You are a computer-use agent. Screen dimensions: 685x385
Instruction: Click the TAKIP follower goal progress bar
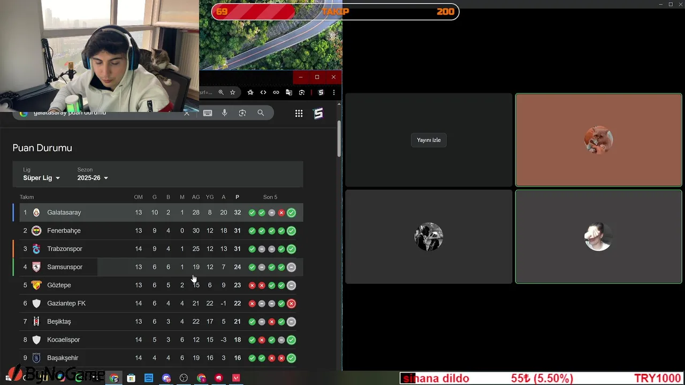[x=335, y=12]
